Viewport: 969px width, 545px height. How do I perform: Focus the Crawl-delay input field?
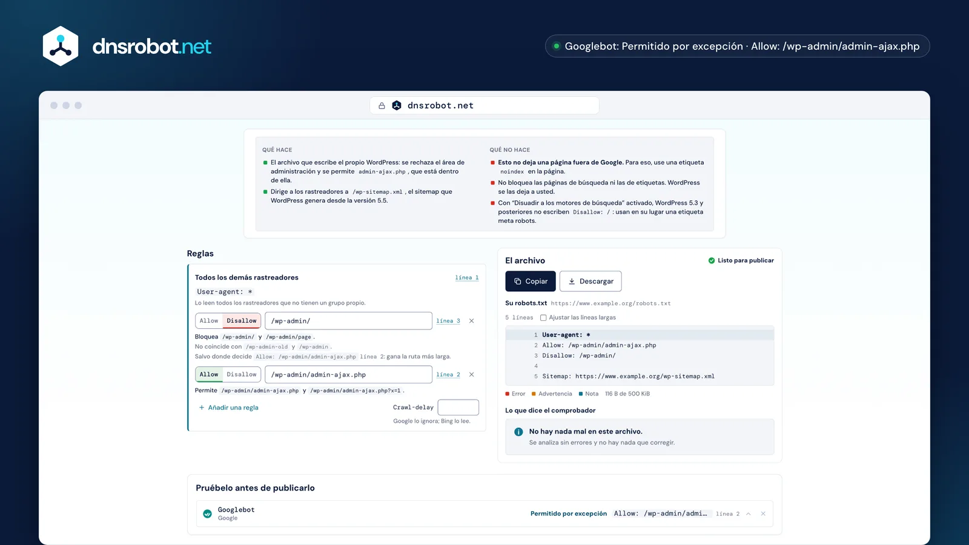click(458, 408)
